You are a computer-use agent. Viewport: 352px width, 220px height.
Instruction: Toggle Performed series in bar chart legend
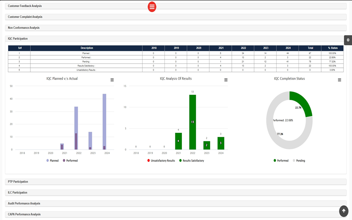[70, 161]
